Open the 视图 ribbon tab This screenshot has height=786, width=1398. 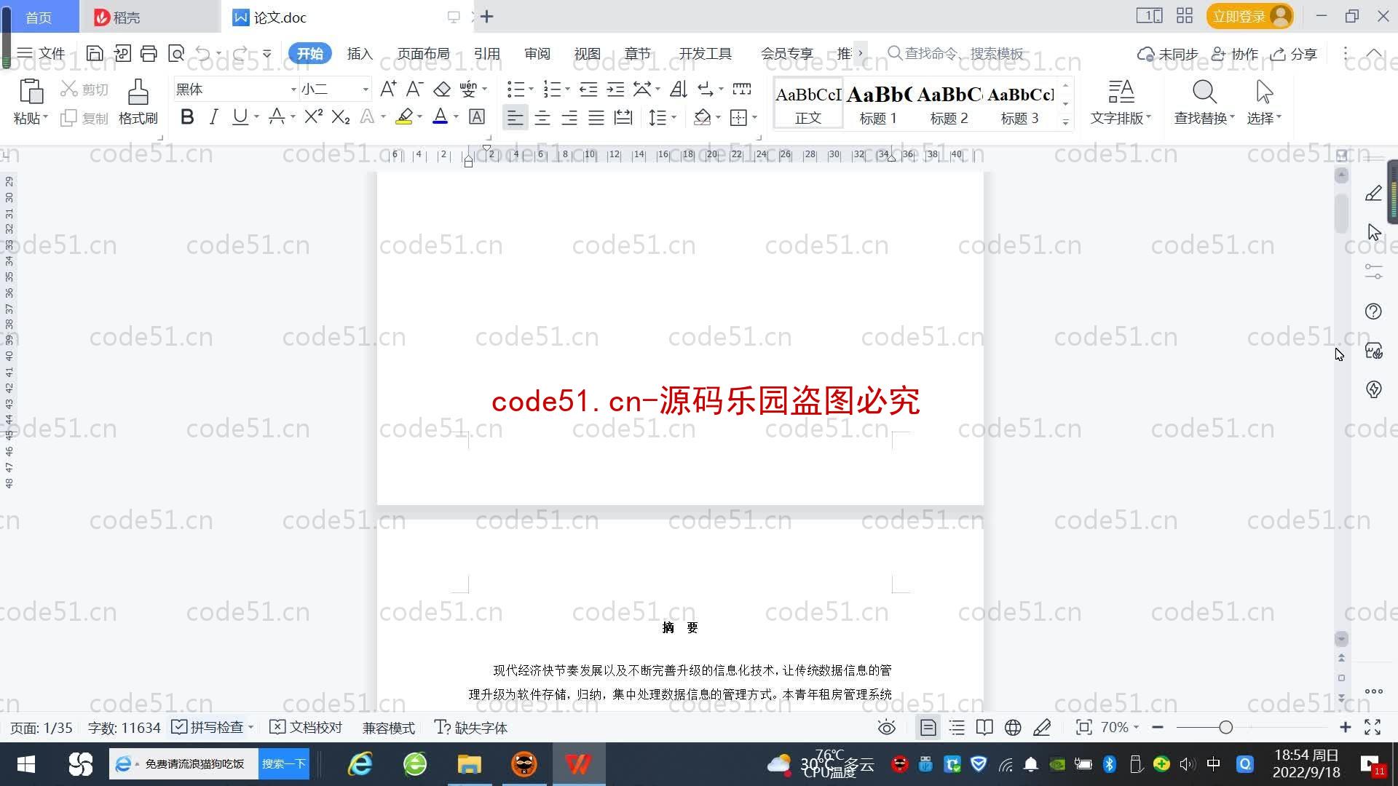pyautogui.click(x=587, y=54)
